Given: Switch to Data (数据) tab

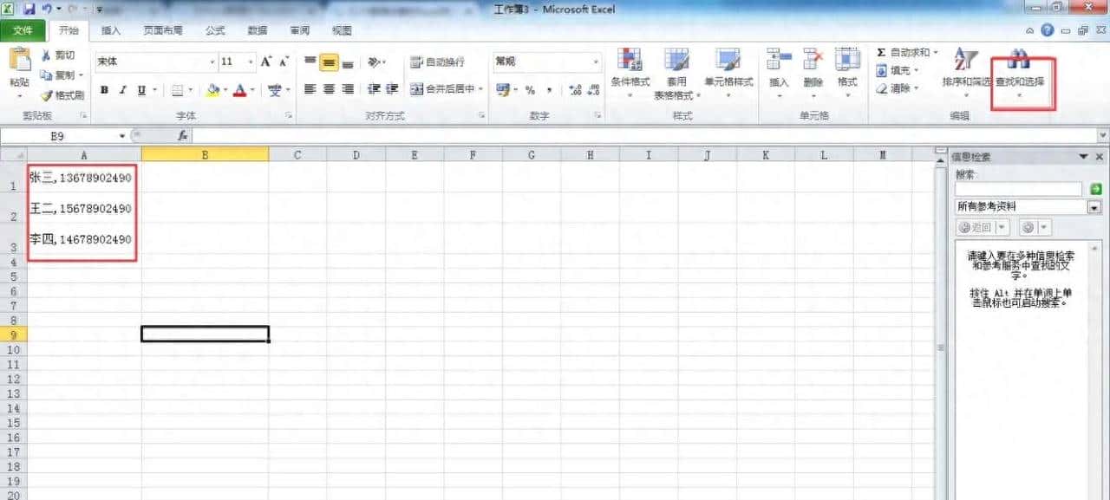Looking at the screenshot, I should [258, 30].
